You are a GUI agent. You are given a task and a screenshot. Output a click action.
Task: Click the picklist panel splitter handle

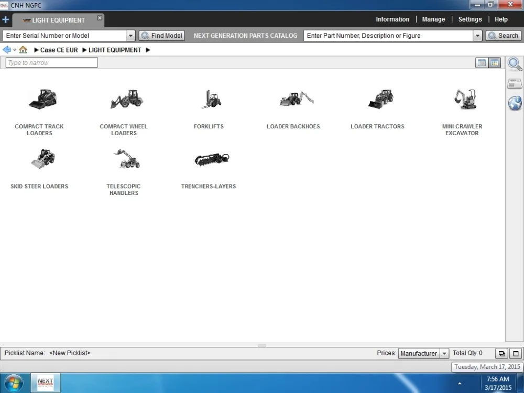click(262, 345)
